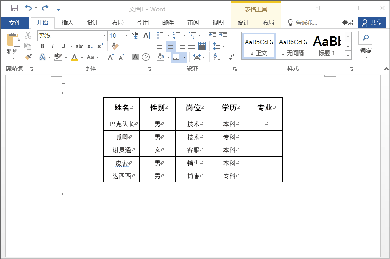Click the 登录 sign-in link
This screenshot has width=390, height=259.
347,23
